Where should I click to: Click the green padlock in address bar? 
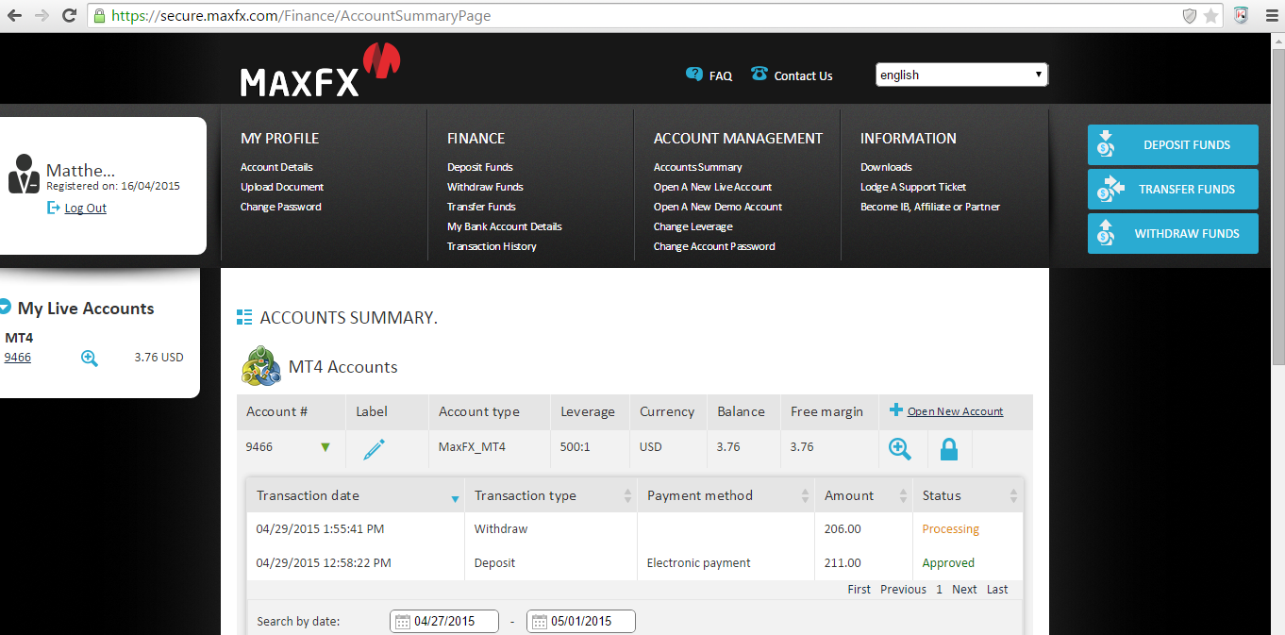[99, 16]
